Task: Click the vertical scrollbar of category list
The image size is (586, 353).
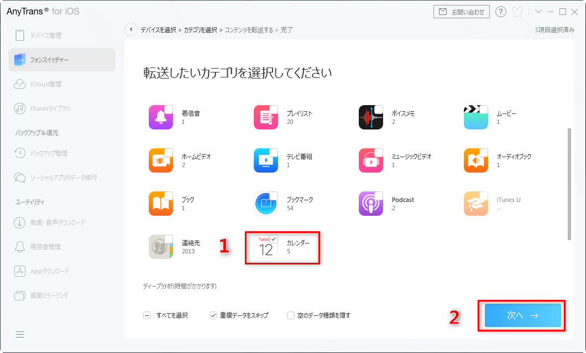Action: point(569,184)
